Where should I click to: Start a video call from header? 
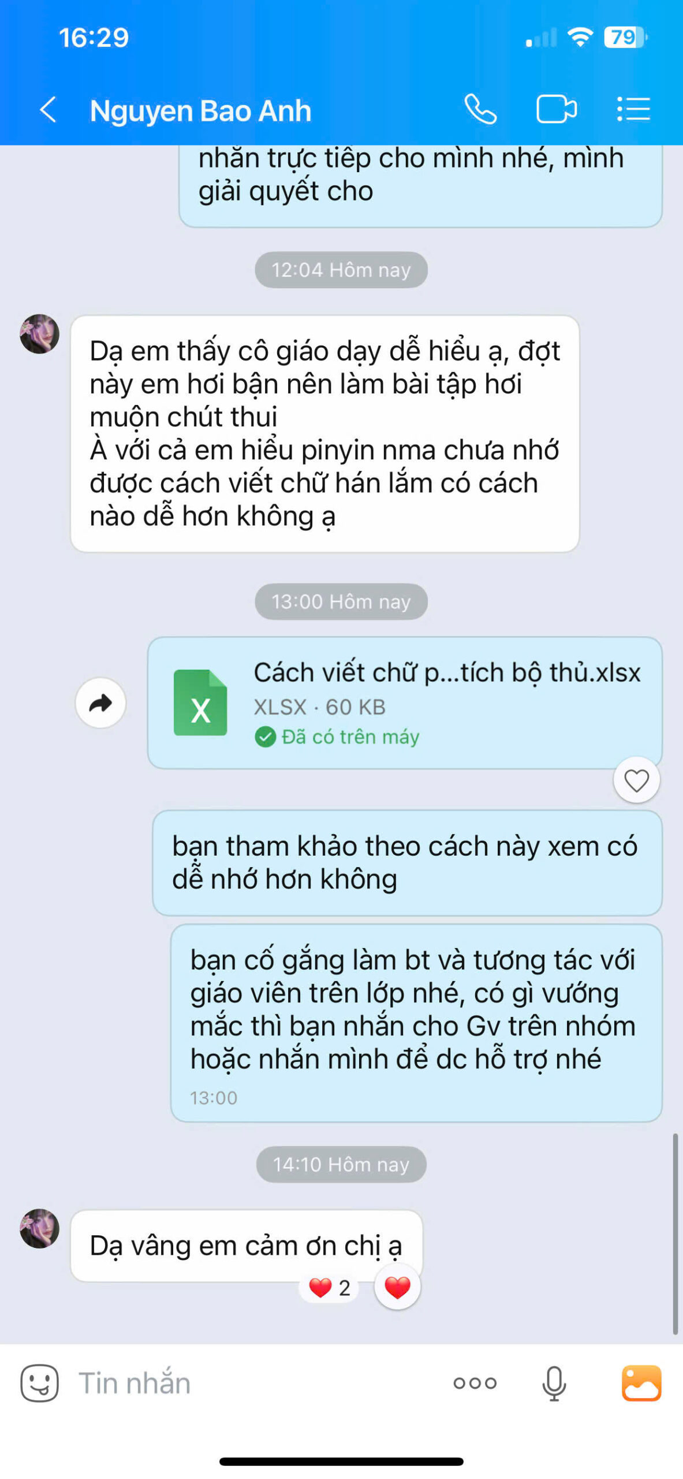pyautogui.click(x=556, y=109)
